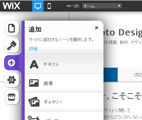The width and height of the screenshot is (142, 120).
Task: Select テキスト in the add panel
Action: tap(64, 64)
